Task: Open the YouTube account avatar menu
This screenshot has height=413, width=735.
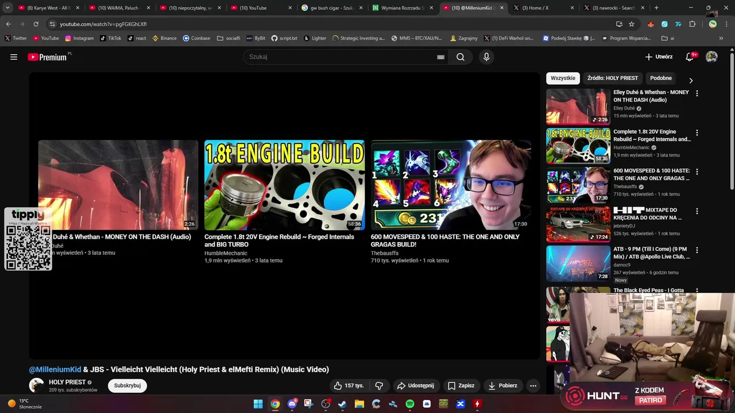Action: click(x=711, y=57)
